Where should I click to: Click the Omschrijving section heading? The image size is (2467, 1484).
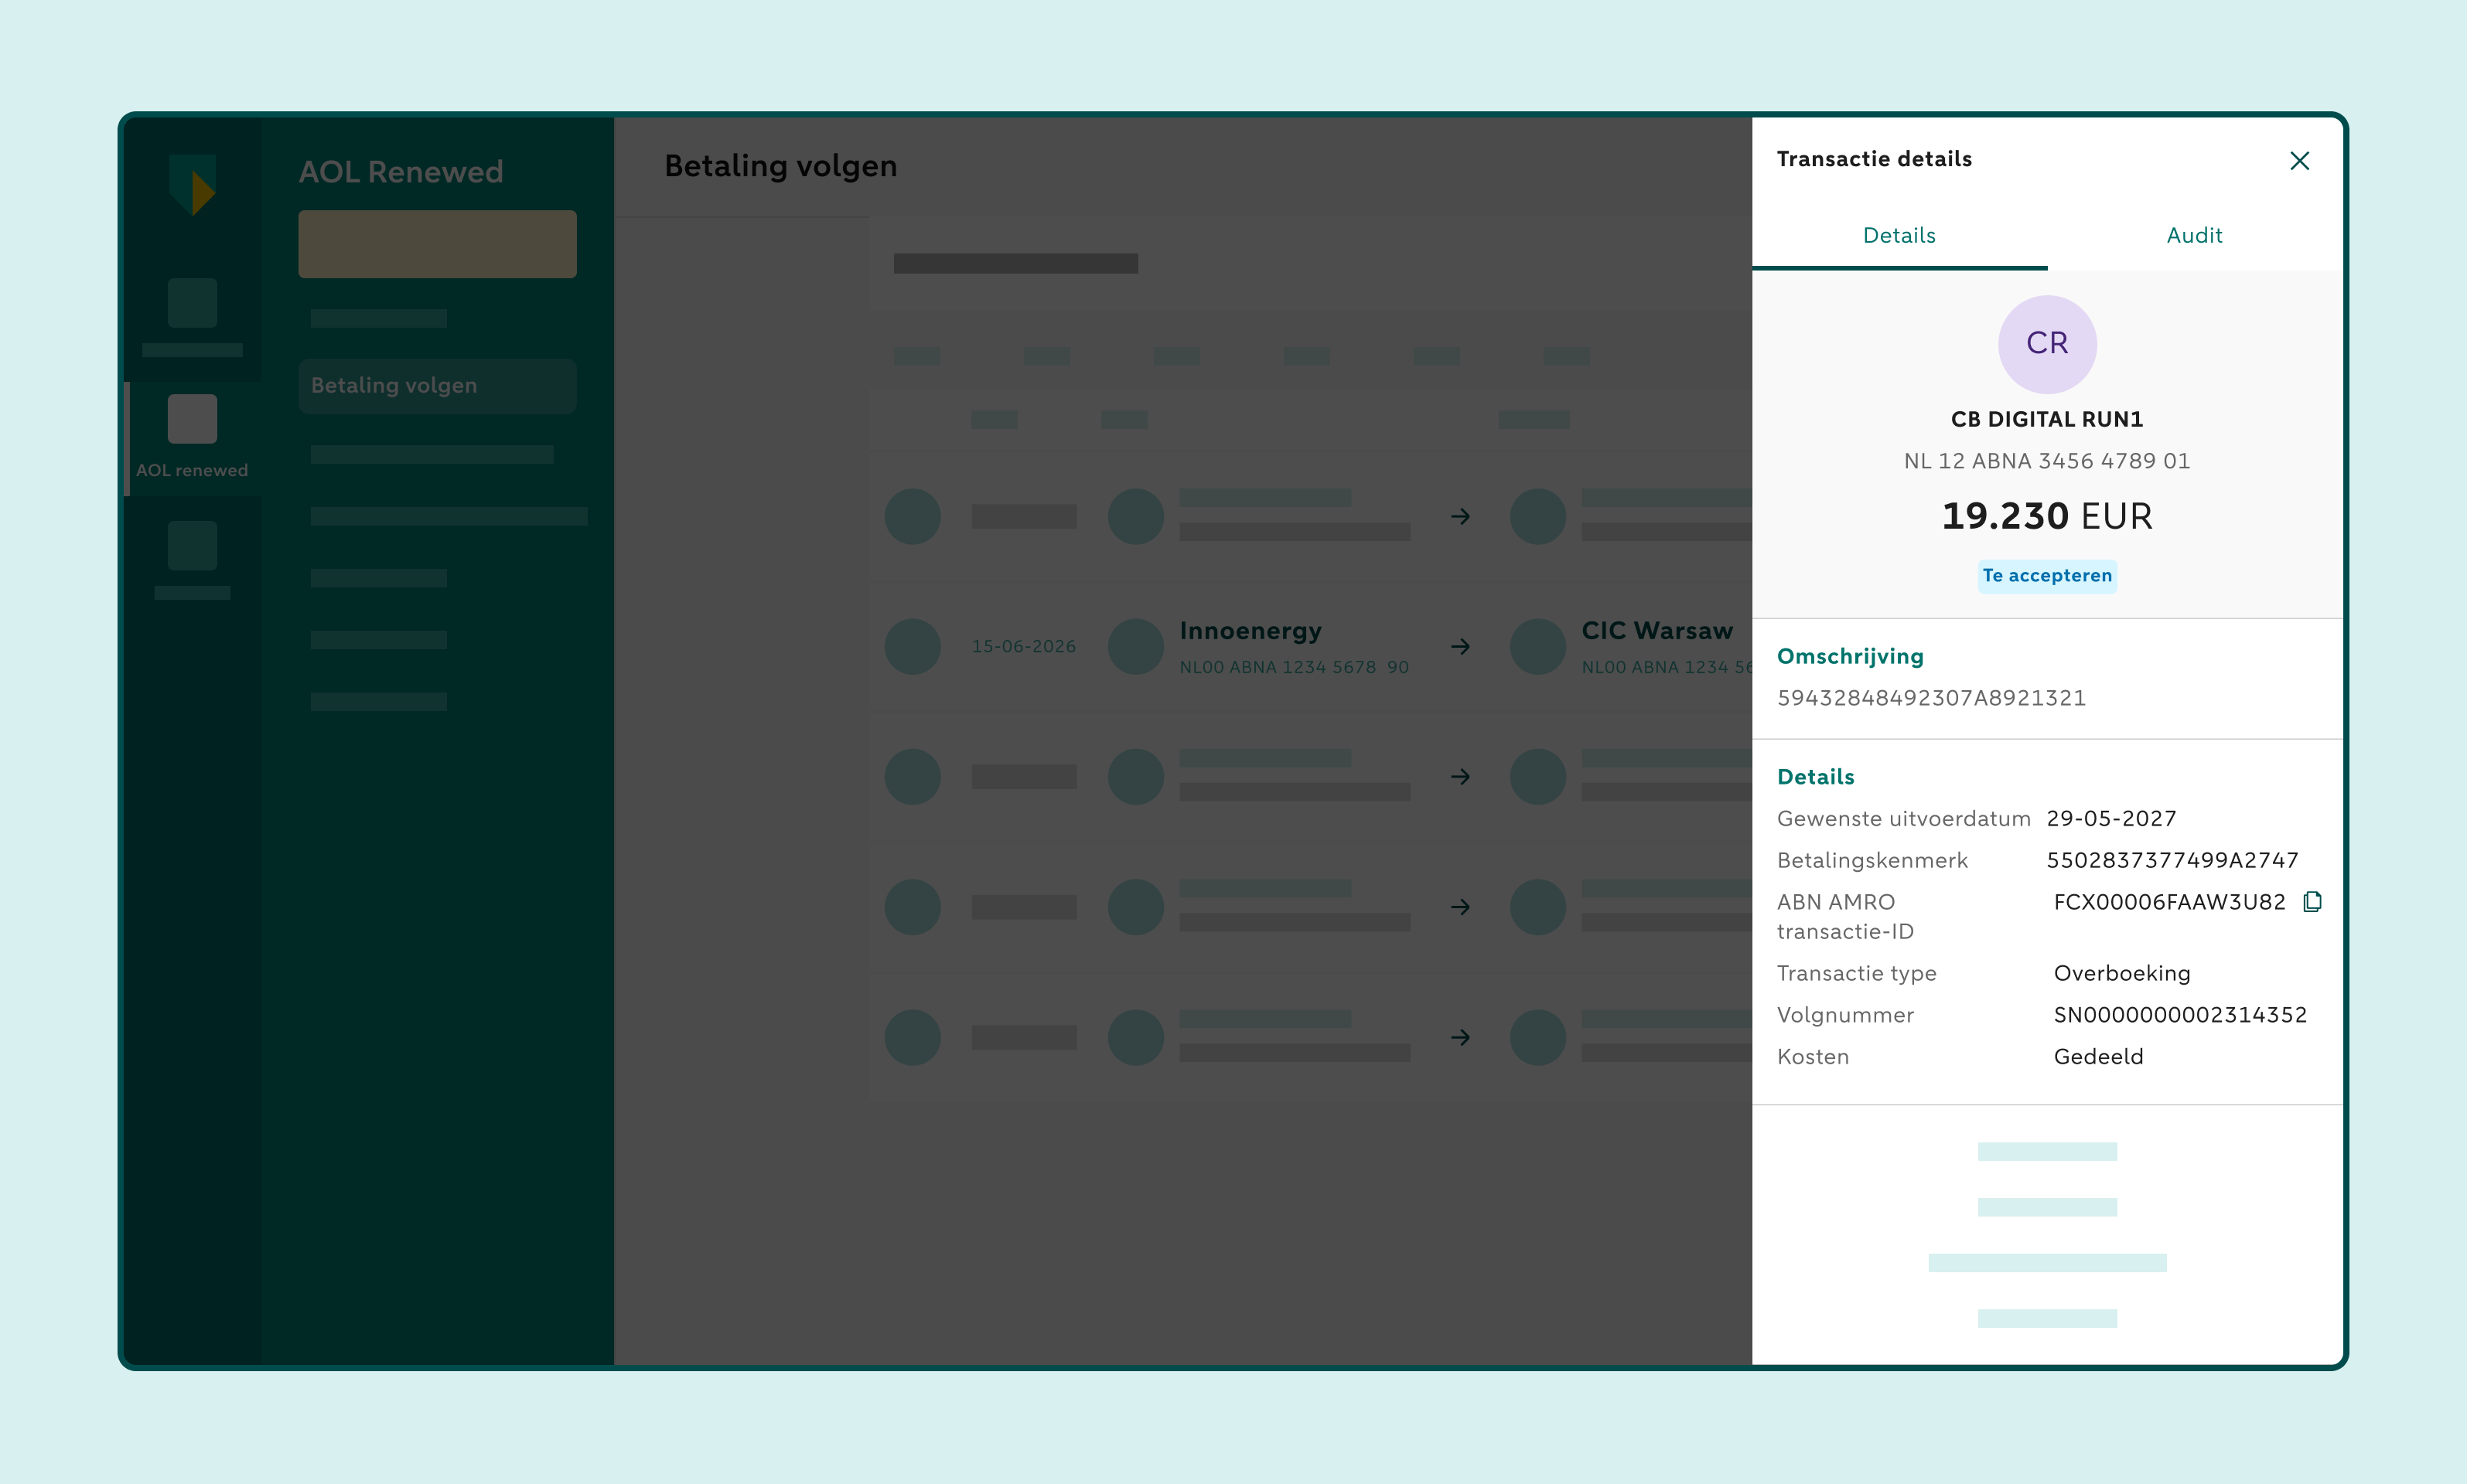pos(1850,657)
